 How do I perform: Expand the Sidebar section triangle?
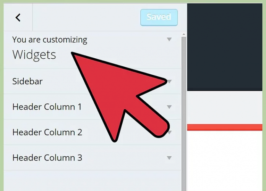pyautogui.click(x=169, y=82)
